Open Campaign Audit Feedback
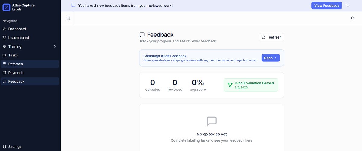The image size is (362, 151). (x=271, y=58)
